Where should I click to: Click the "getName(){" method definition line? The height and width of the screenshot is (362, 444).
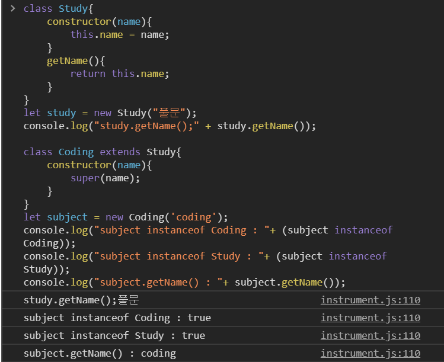tap(76, 61)
